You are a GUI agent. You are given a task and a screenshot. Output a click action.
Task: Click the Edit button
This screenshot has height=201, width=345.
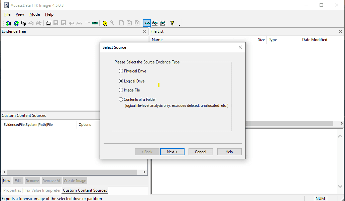(x=18, y=181)
